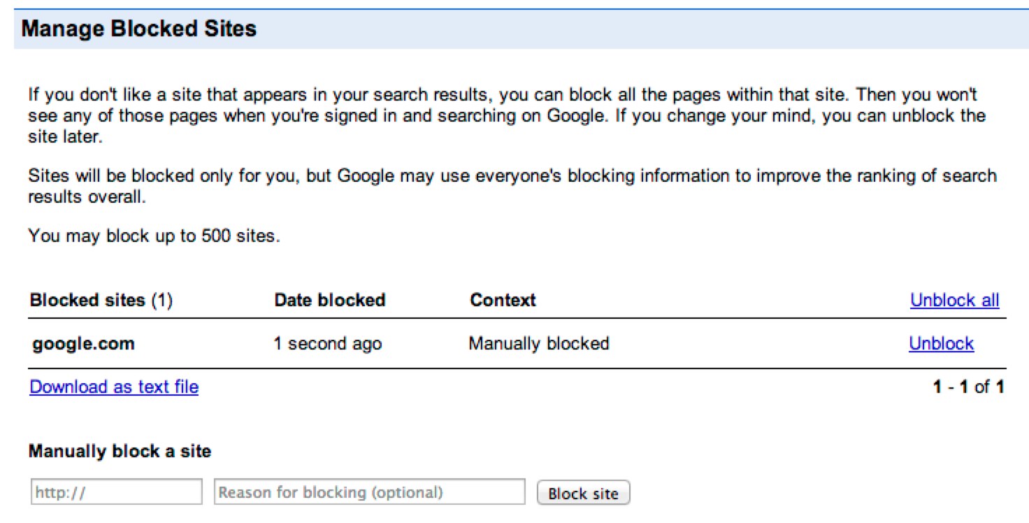Click the 'Manually blocked' context text
Viewport: 1029px width, 523px height.
pyautogui.click(x=539, y=343)
